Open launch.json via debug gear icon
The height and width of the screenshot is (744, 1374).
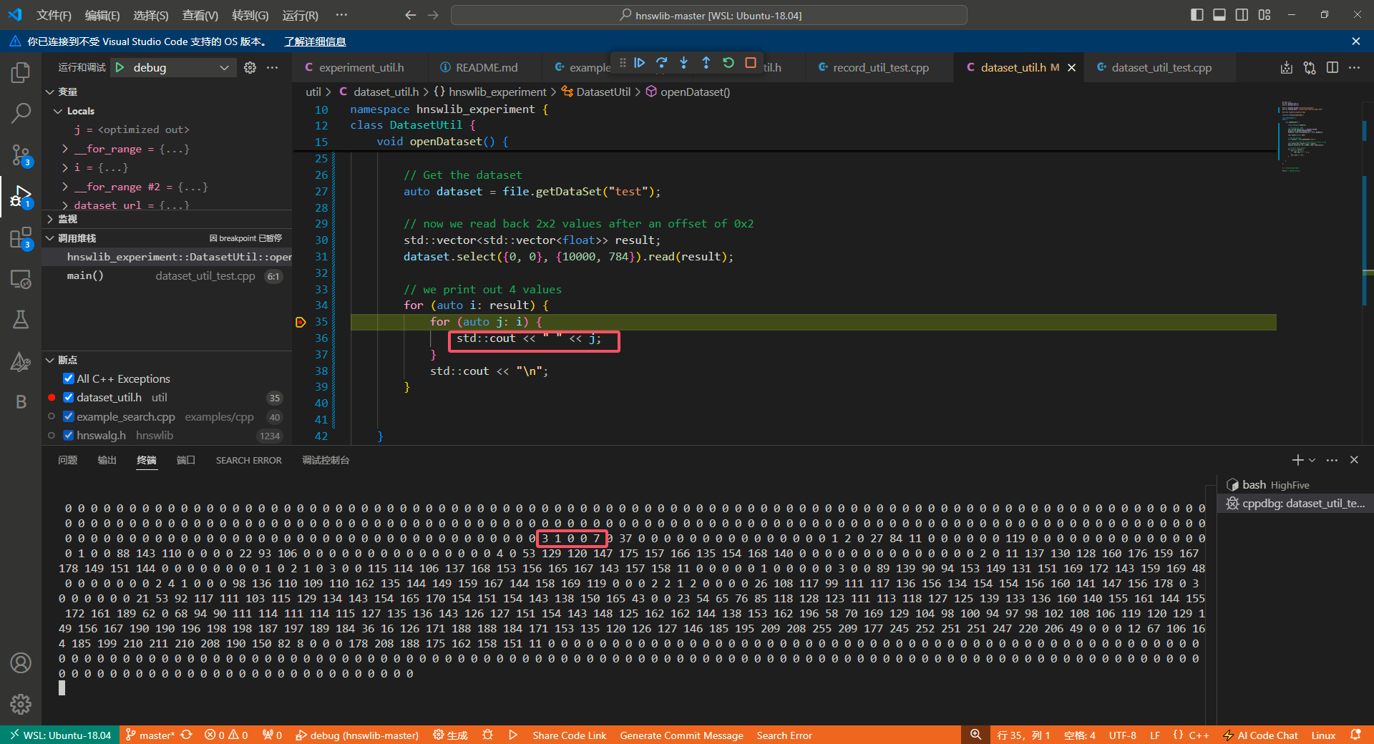point(250,67)
